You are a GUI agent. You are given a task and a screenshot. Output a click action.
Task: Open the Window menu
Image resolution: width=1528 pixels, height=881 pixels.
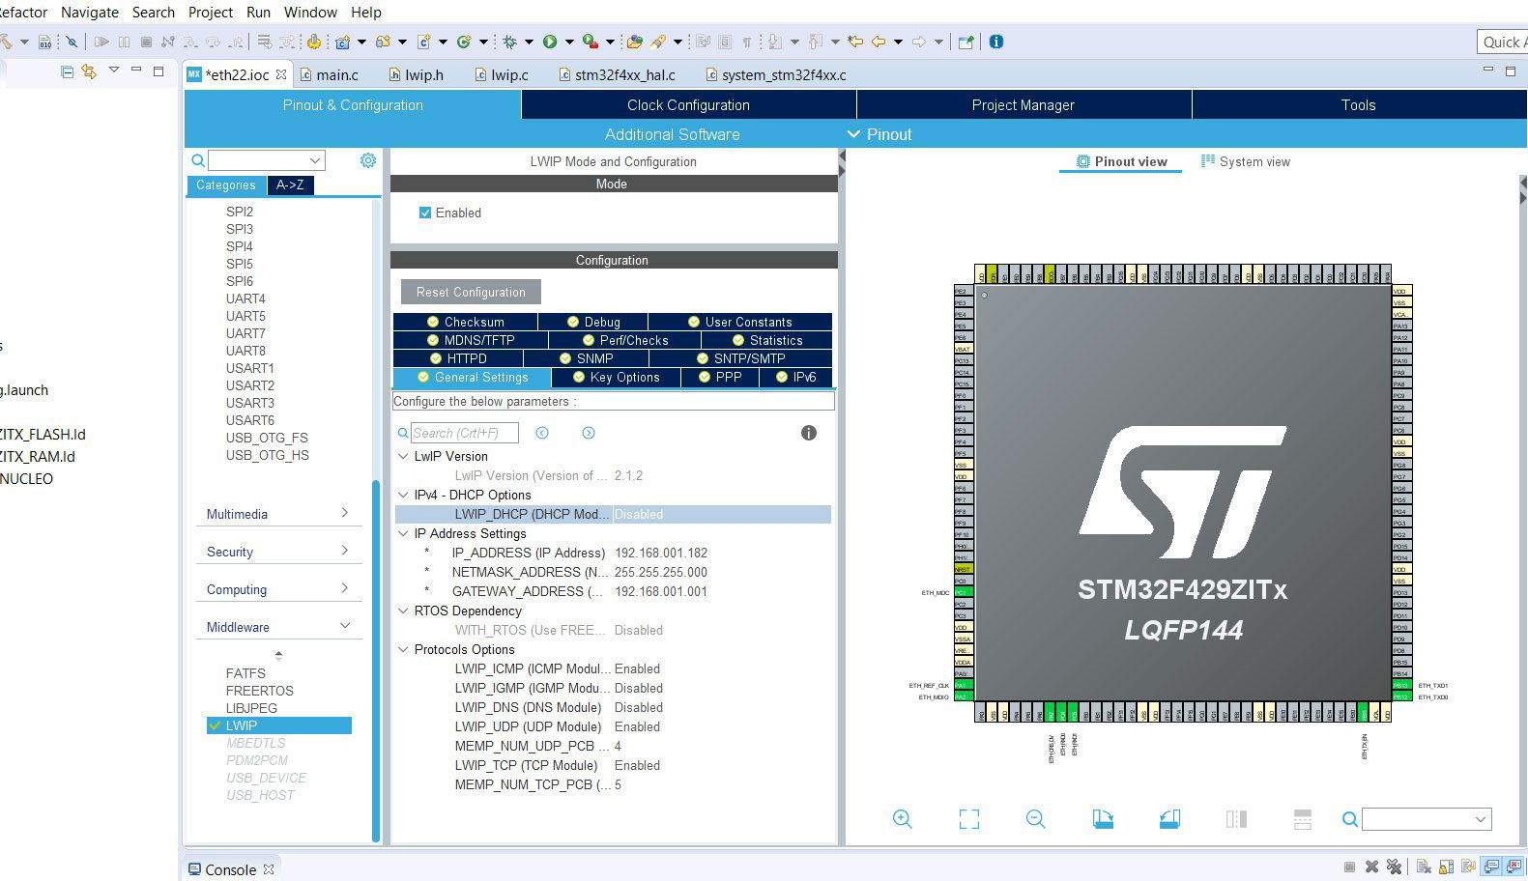click(x=310, y=12)
